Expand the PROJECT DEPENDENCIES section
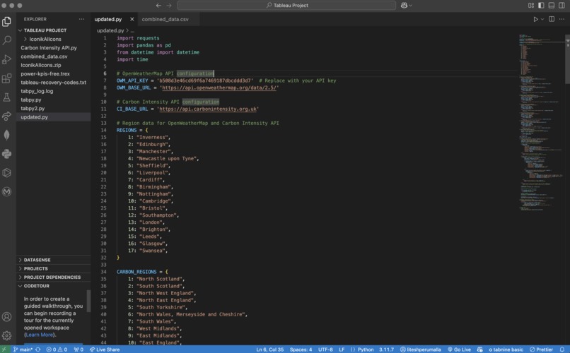Viewport: 570px width, 353px height. click(x=52, y=277)
